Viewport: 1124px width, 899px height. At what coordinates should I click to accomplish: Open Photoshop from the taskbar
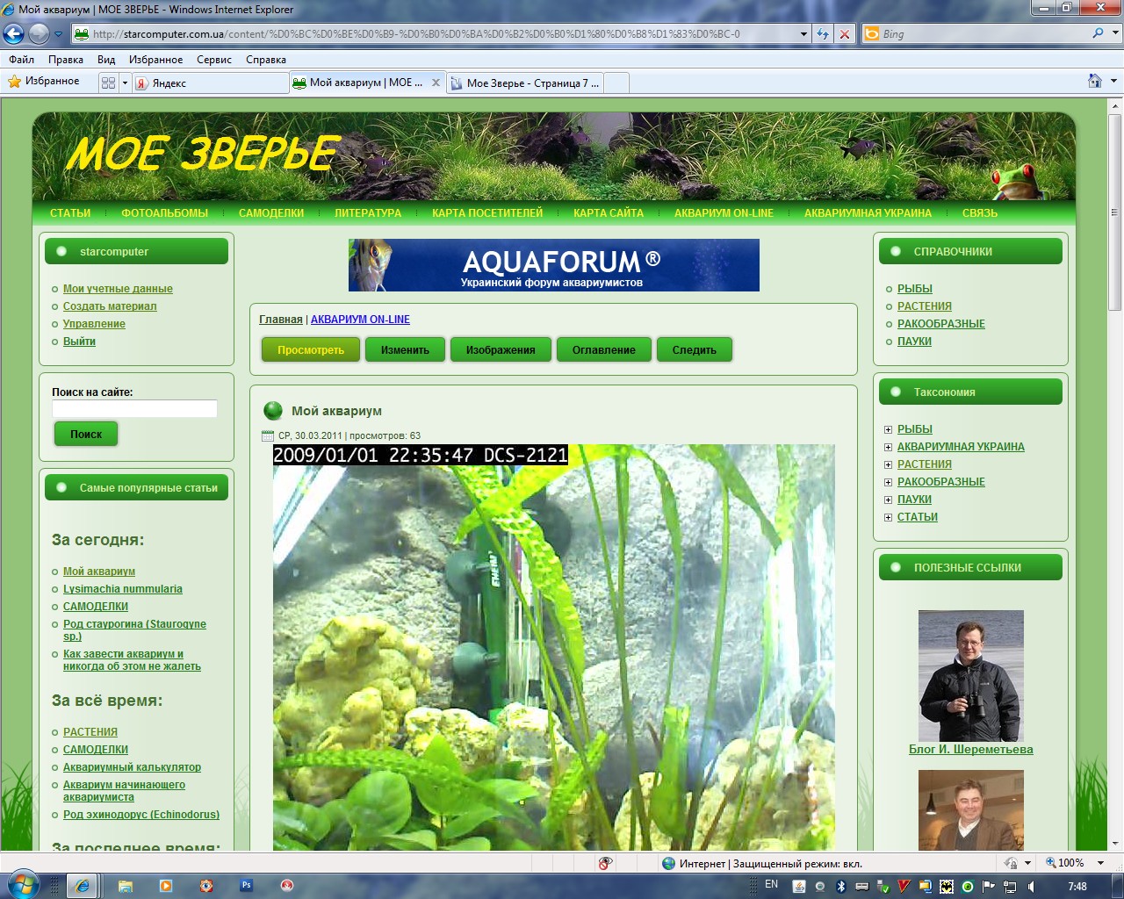247,885
